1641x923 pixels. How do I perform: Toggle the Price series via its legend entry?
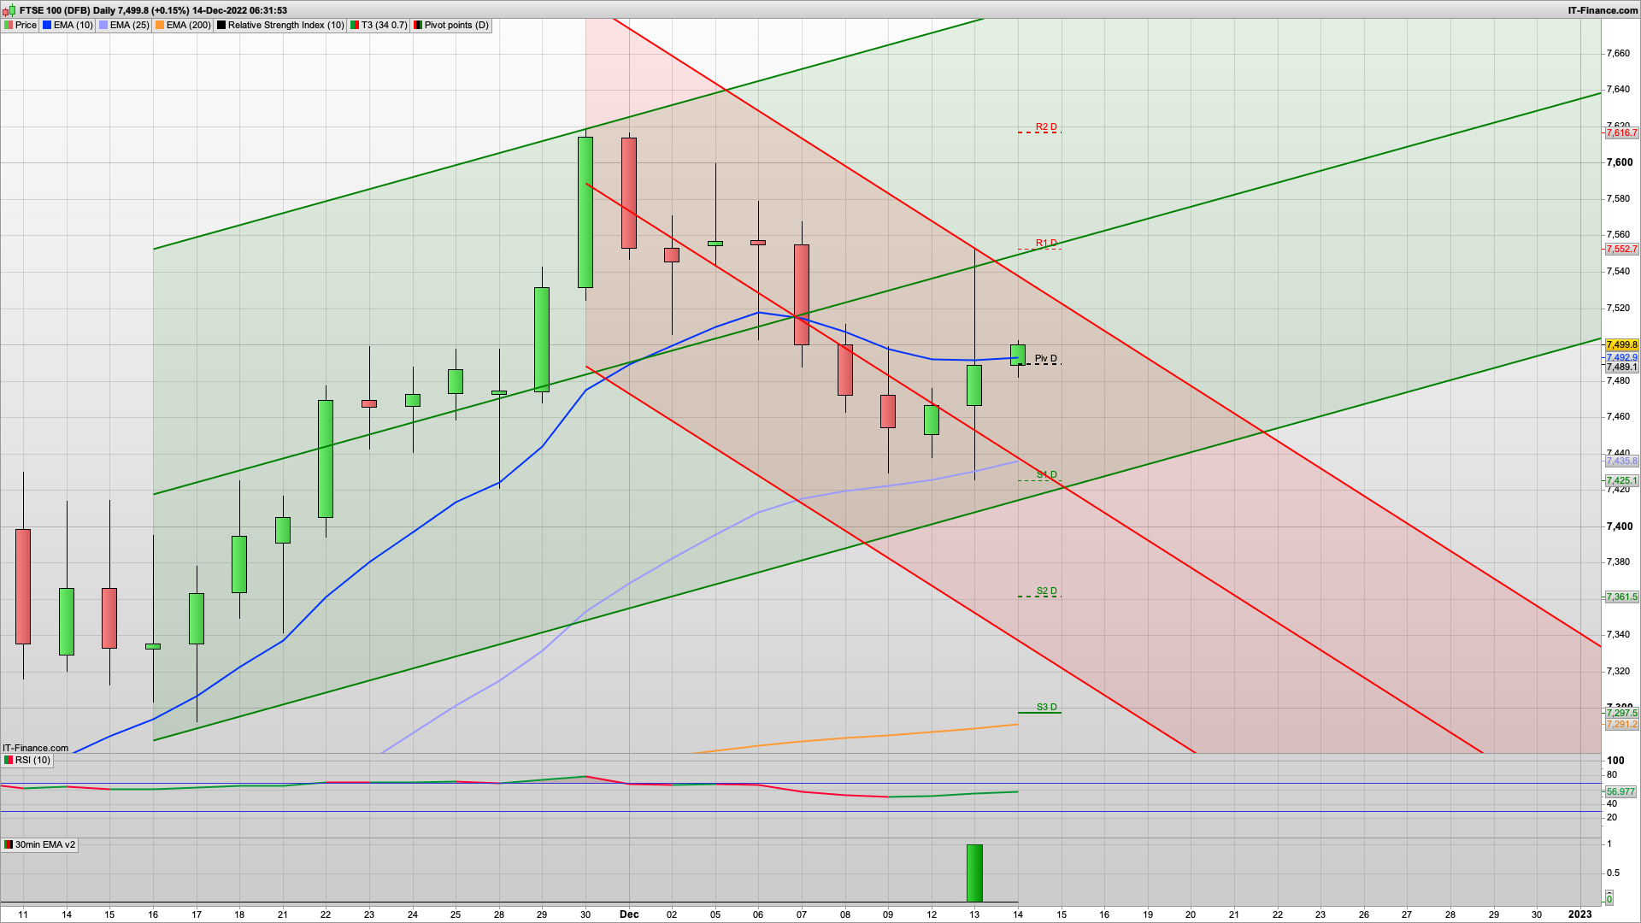pos(25,25)
